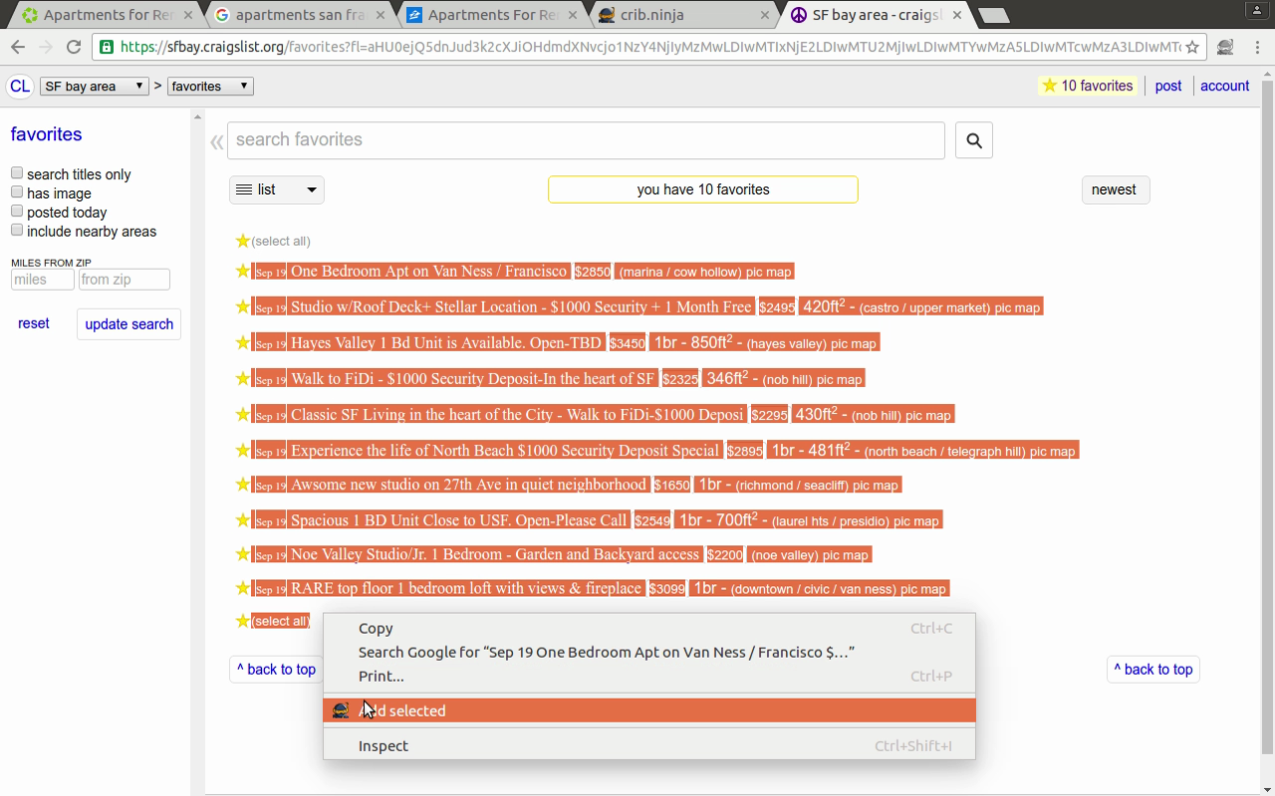This screenshot has width=1275, height=796.
Task: Click the page vertical scrollbar
Action: pos(1267,398)
